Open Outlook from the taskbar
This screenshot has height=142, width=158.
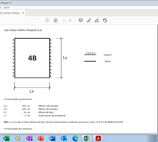coord(64,138)
